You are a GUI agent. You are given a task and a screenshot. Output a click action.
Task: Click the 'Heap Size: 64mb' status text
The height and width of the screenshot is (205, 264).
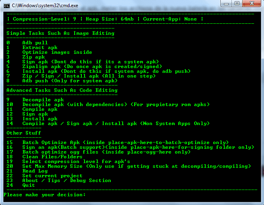point(110,19)
